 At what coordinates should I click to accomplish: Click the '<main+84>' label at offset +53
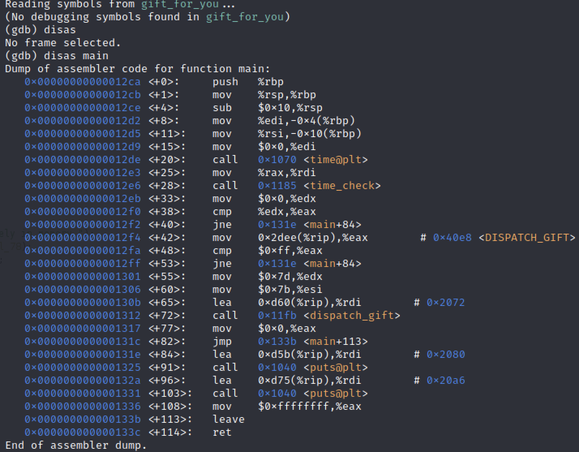pos(332,263)
